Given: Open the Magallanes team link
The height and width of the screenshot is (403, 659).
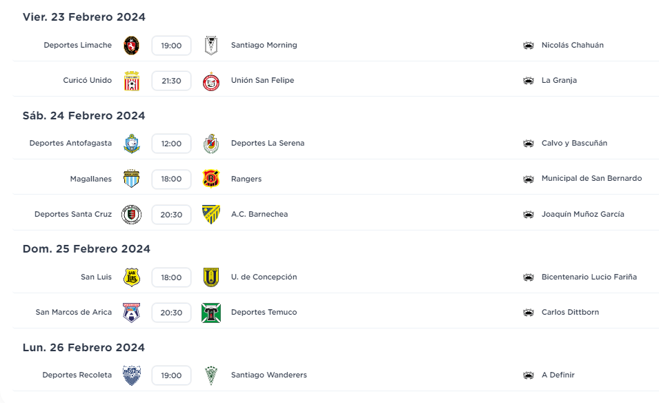Looking at the screenshot, I should [91, 179].
